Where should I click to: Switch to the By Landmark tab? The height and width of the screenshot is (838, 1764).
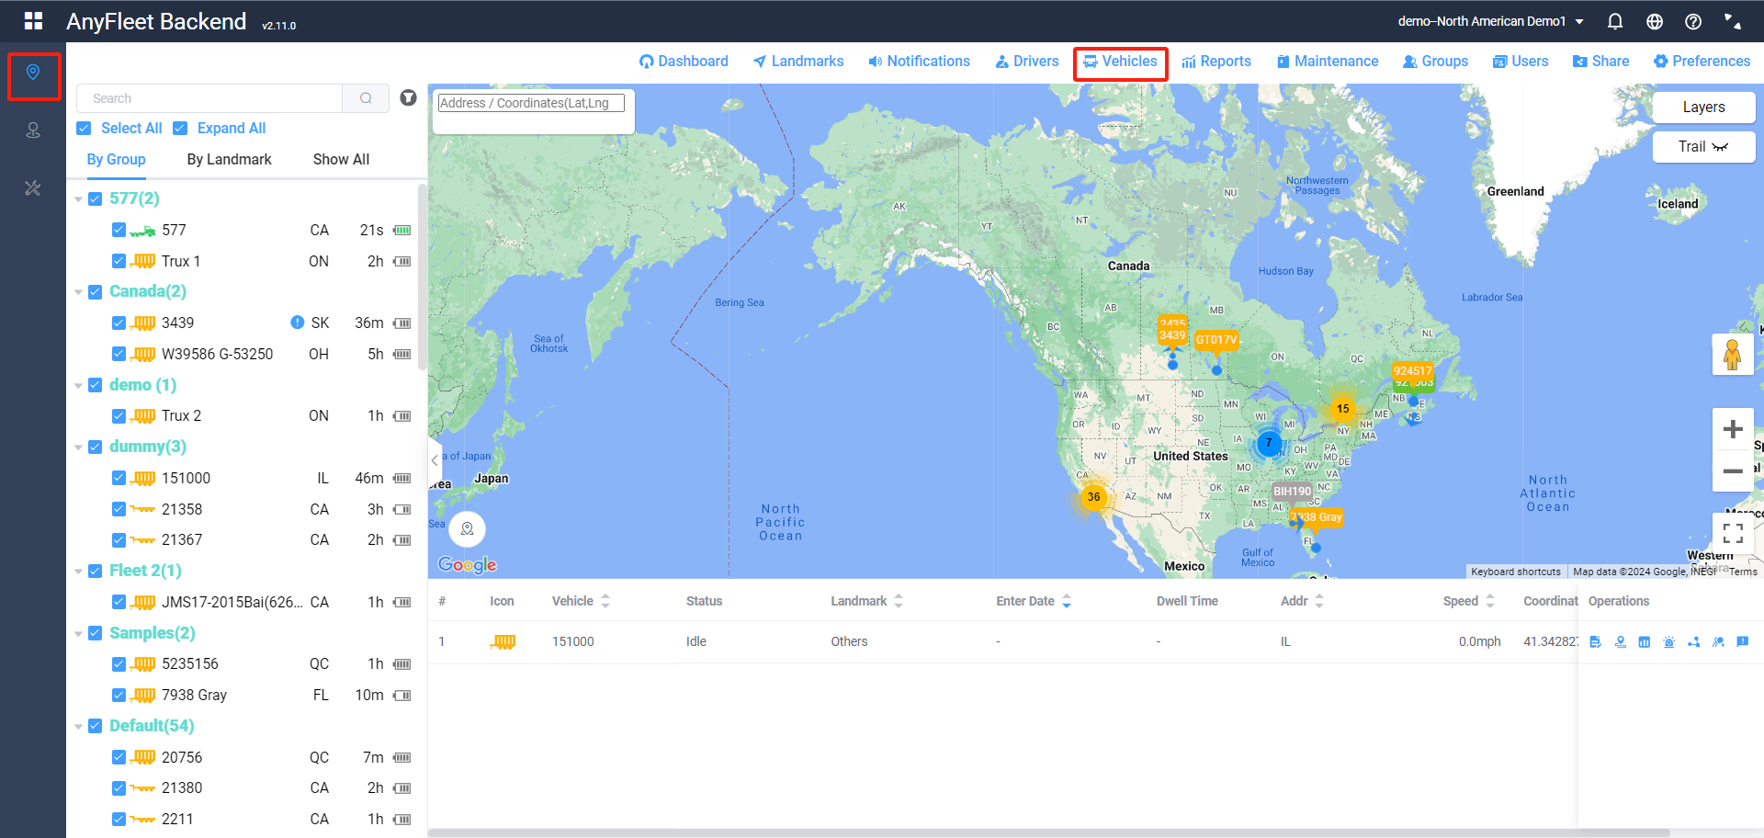230,159
